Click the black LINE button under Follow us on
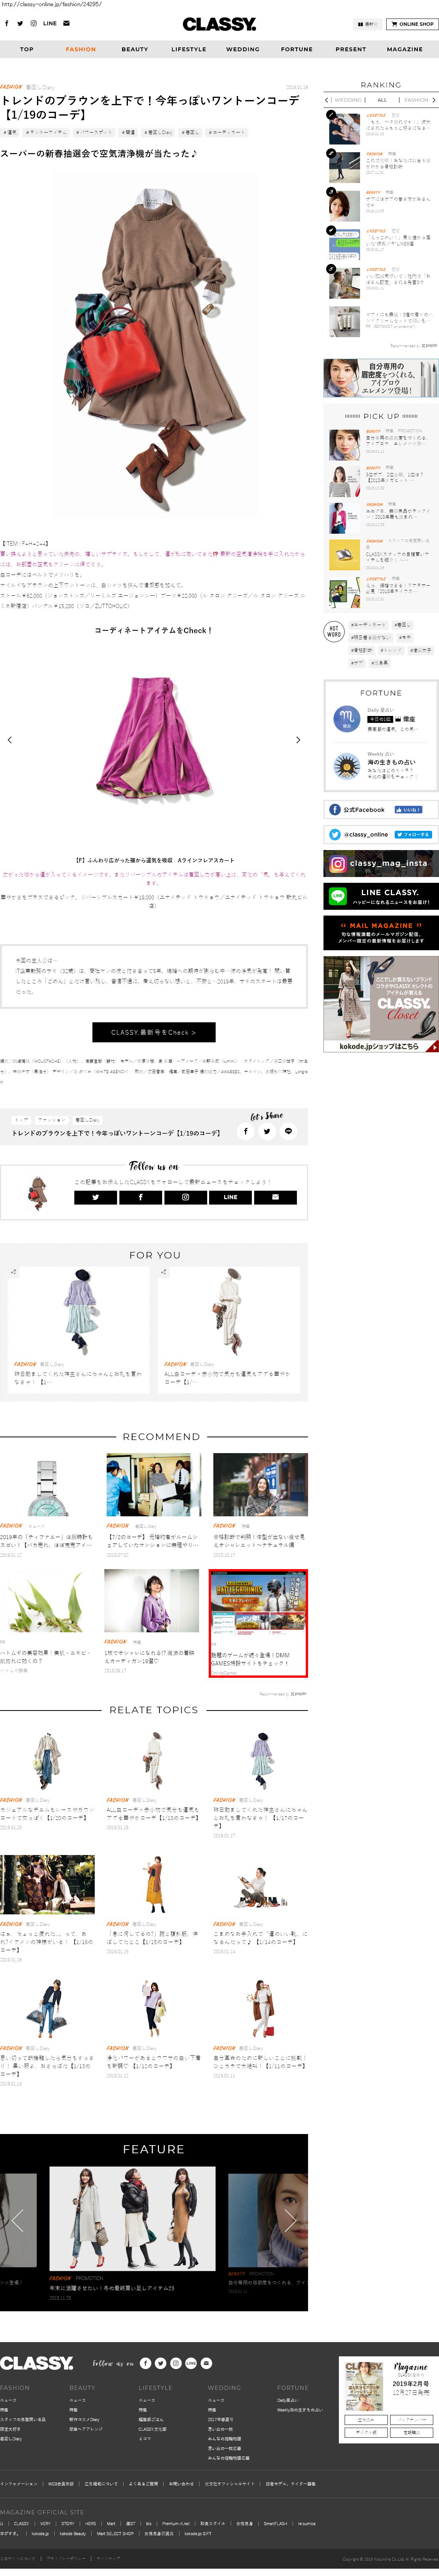This screenshot has width=439, height=2576. (230, 1197)
